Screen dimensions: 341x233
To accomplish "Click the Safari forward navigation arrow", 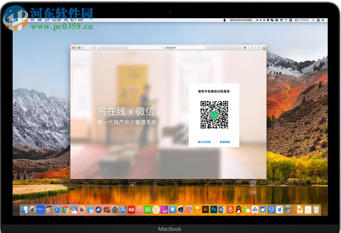I will click(x=88, y=48).
